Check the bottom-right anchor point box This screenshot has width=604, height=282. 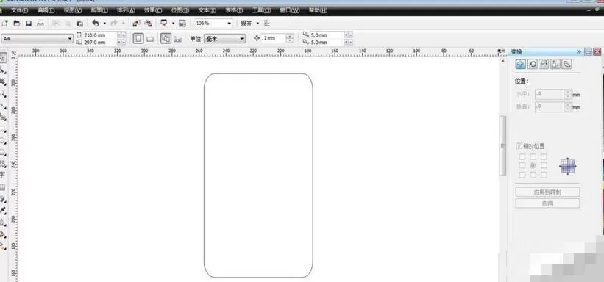pos(544,175)
